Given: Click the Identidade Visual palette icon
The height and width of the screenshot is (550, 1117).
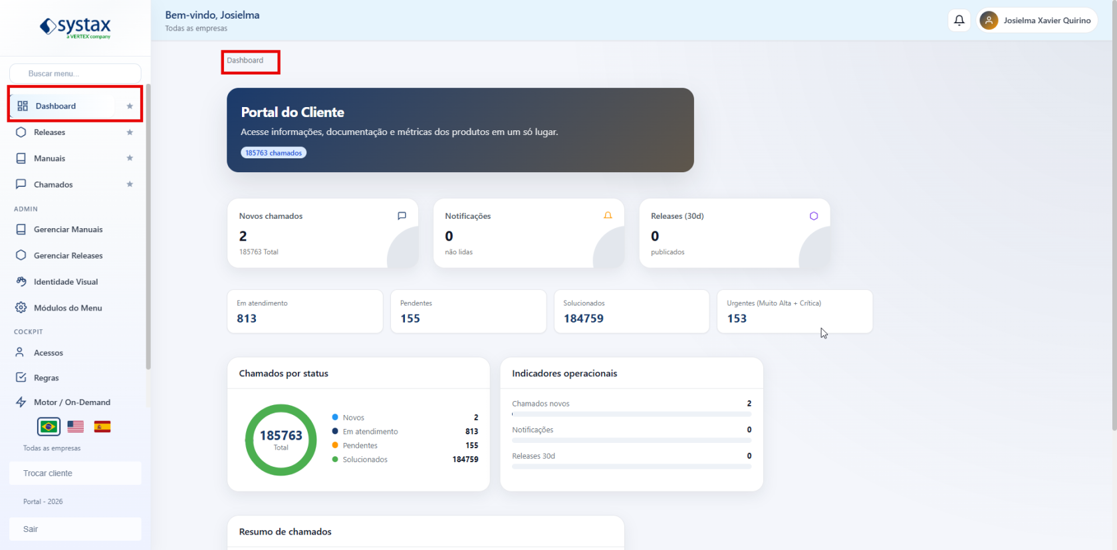Looking at the screenshot, I should click(21, 281).
